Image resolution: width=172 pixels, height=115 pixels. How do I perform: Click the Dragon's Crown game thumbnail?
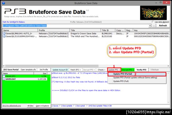153,13
